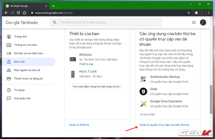This screenshot has height=139, width=215.
Task: Click Tìm một điện thoại bị mất button
Action: pyautogui.click(x=96, y=86)
